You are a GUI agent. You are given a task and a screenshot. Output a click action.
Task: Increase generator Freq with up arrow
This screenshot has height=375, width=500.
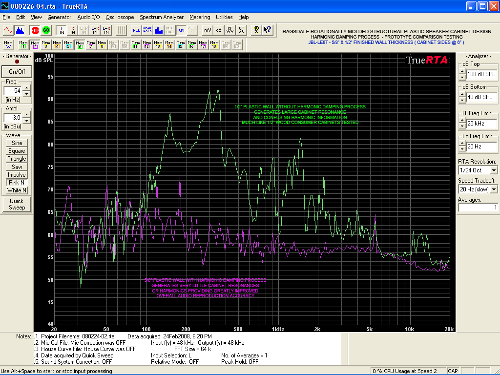pos(27,88)
